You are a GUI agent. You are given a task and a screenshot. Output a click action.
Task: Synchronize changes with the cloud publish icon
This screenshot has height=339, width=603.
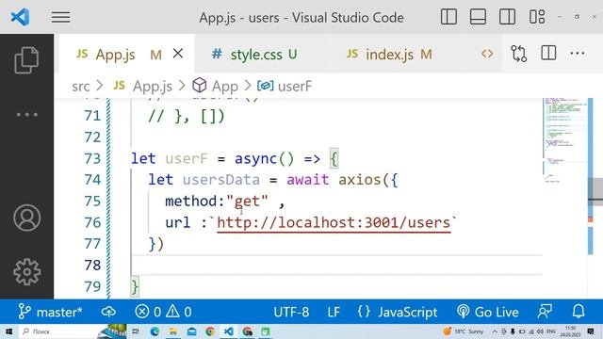click(108, 312)
